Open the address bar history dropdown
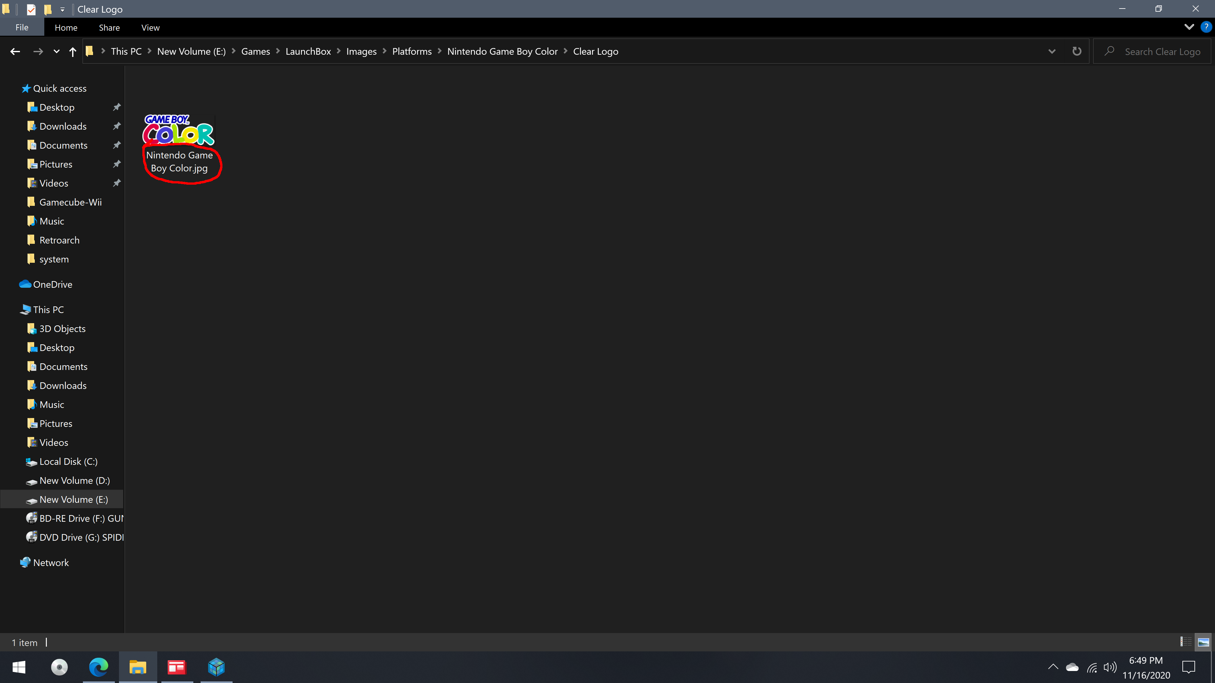The image size is (1215, 683). tap(1052, 51)
